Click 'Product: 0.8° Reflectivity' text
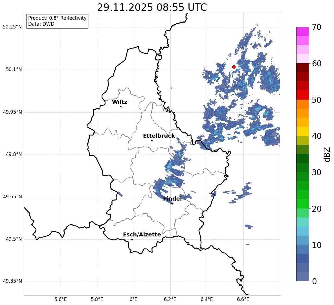Screen dimensions: 334x305 [57, 18]
